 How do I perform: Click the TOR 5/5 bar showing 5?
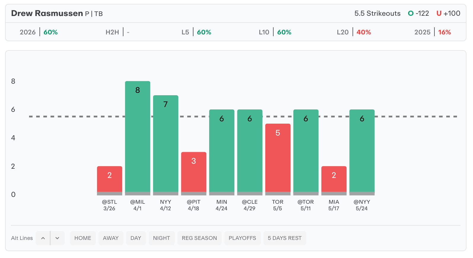pos(278,160)
